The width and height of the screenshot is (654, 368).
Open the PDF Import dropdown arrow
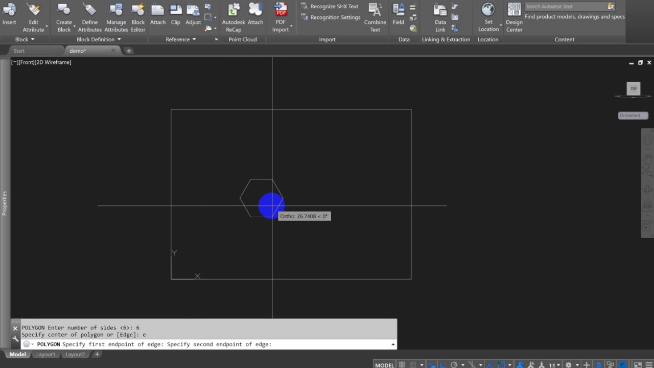pos(291,26)
